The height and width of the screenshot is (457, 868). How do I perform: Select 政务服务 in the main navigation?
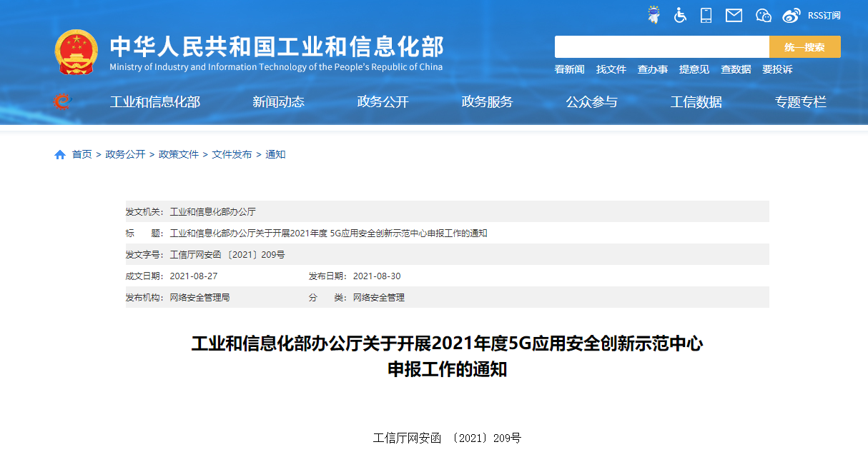[487, 102]
